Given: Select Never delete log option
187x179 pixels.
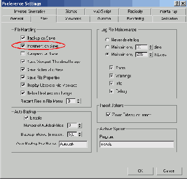Looking at the screenshot, I should [107, 39].
